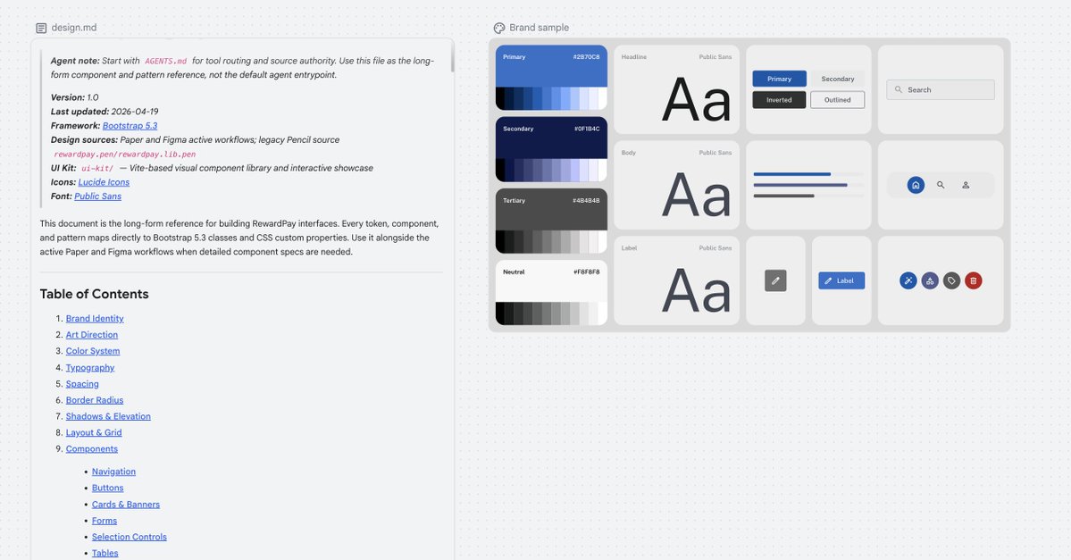Viewport: 1071px width, 560px height.
Task: Jump to Shadows & Elevation section
Action: pos(108,416)
